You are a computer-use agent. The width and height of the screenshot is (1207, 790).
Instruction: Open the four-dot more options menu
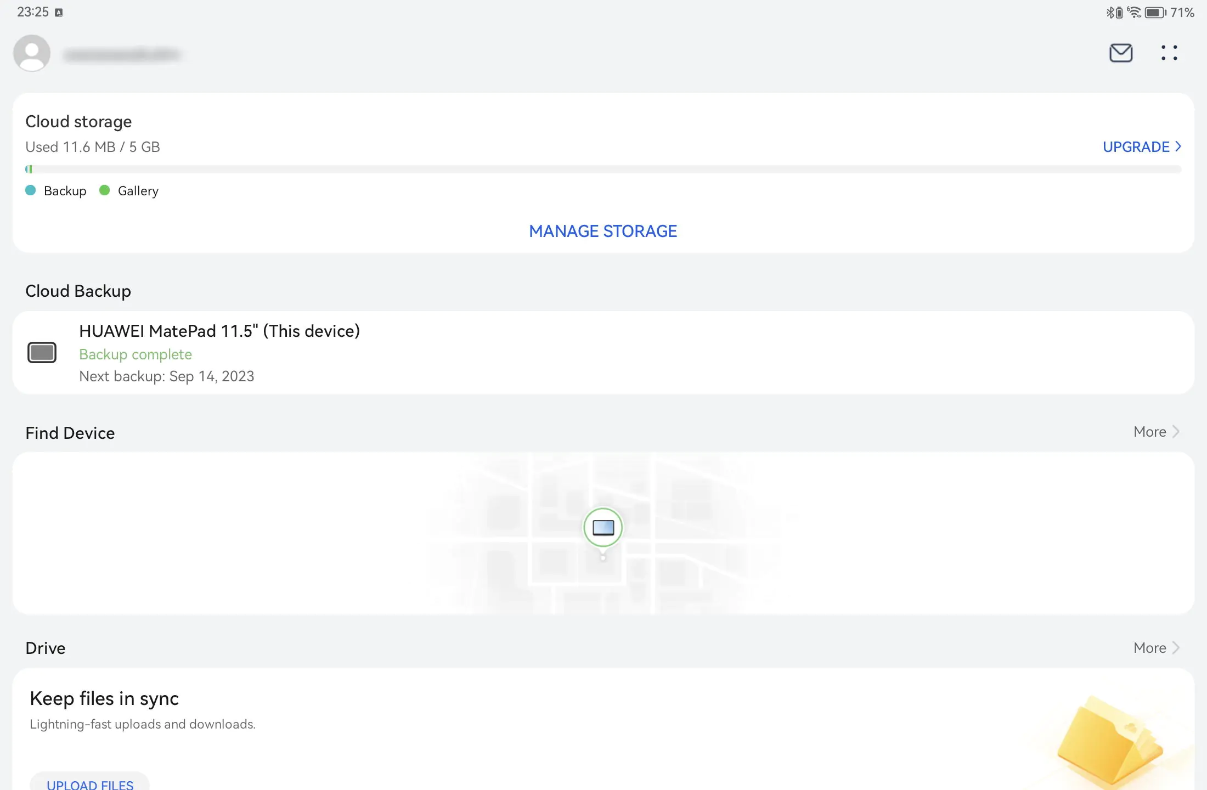(x=1169, y=53)
